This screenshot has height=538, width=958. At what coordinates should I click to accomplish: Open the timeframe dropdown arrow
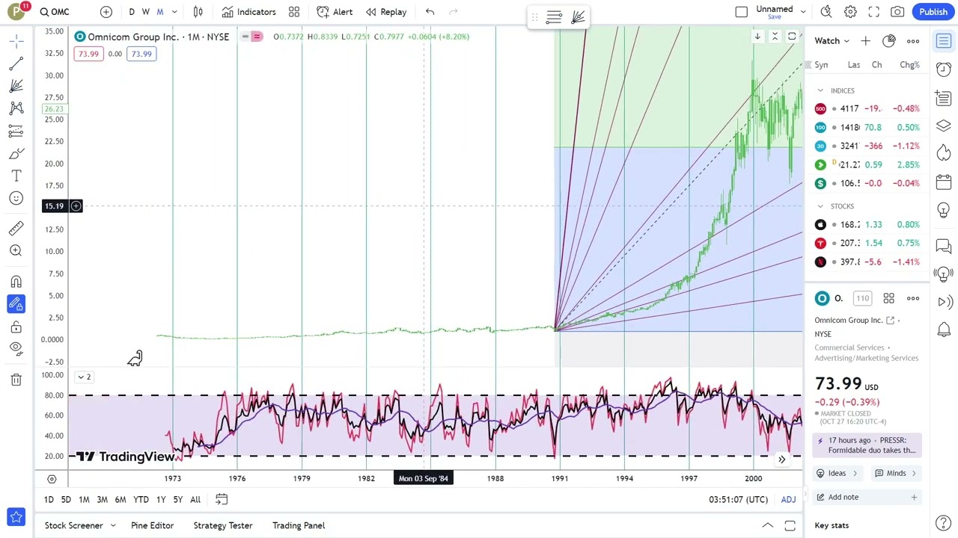coord(174,12)
